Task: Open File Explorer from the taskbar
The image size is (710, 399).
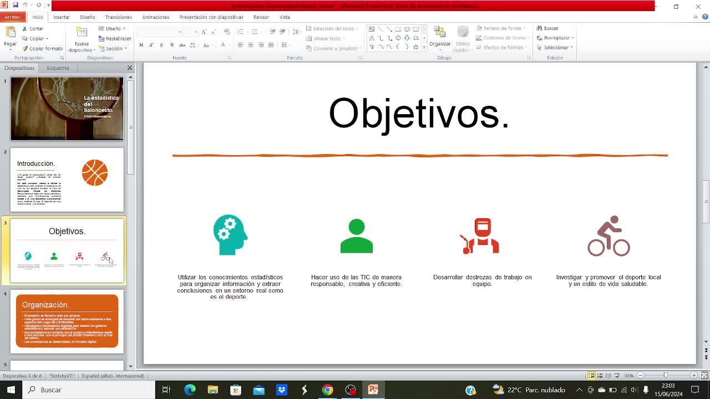Action: tap(212, 390)
